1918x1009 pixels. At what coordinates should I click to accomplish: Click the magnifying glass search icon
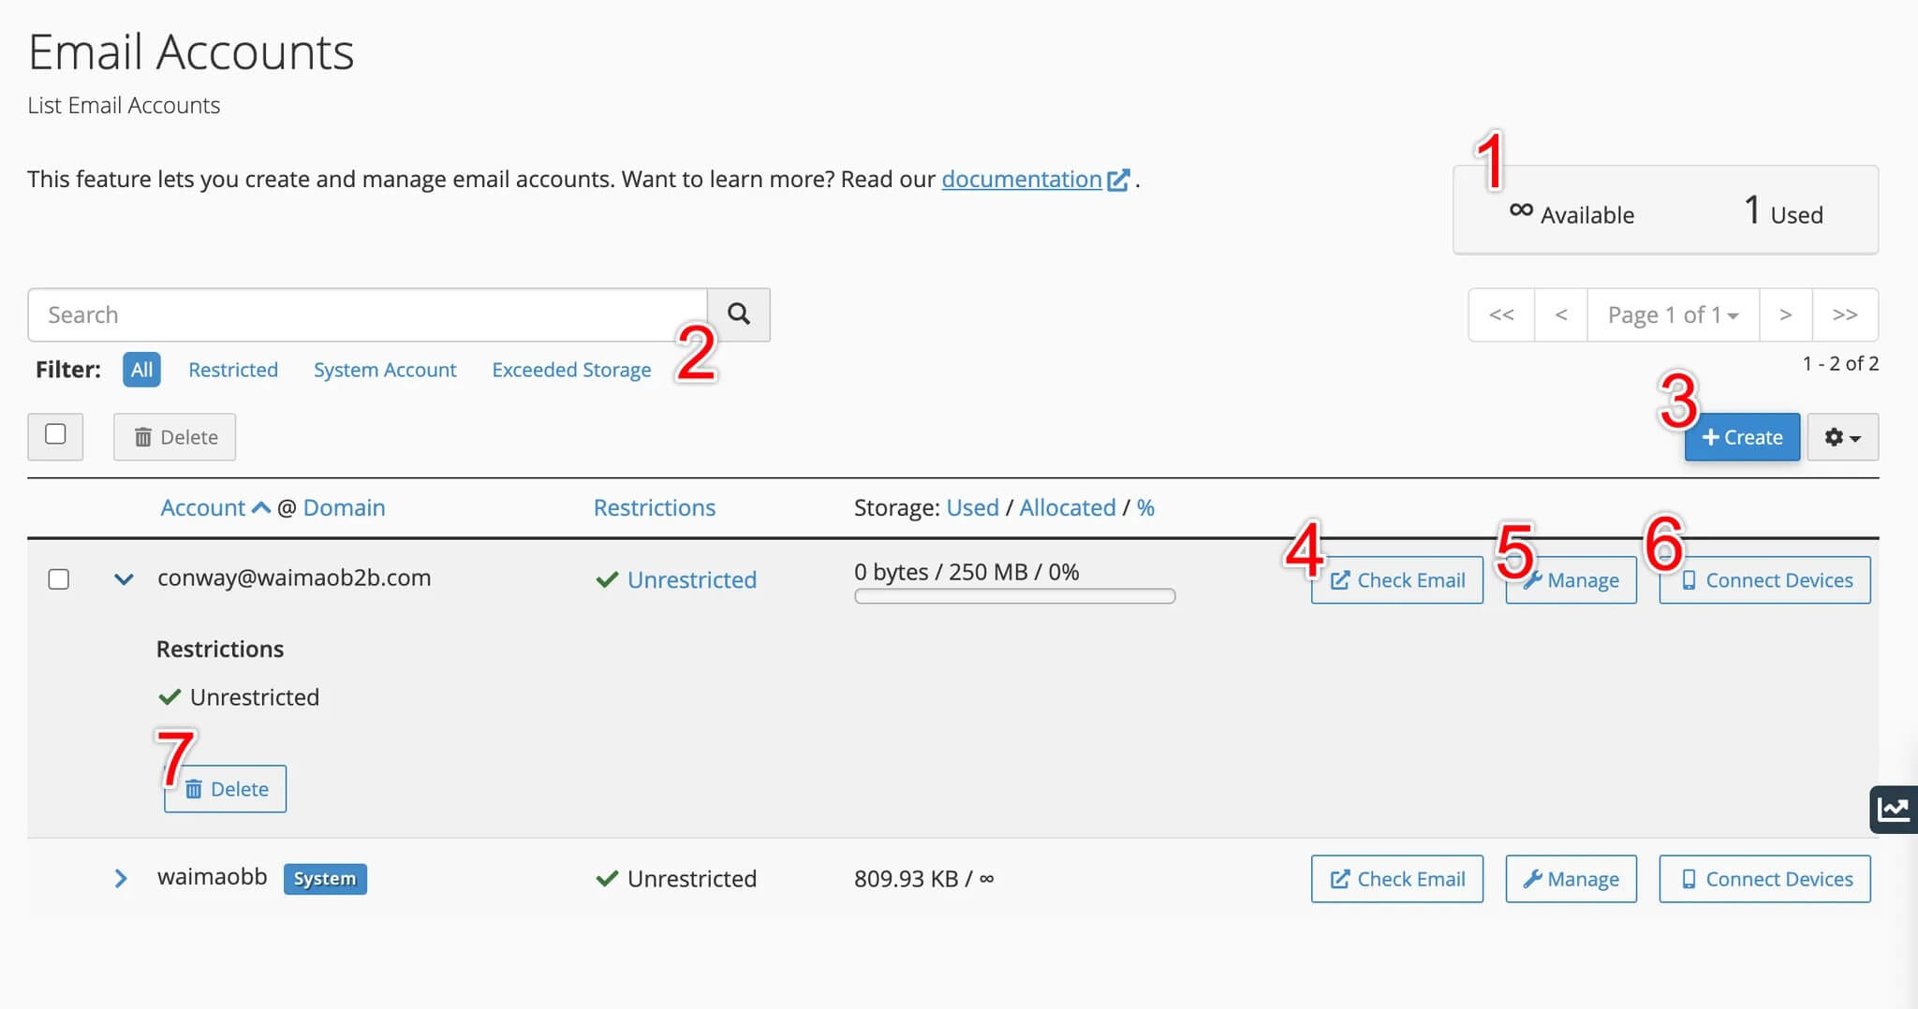(738, 314)
